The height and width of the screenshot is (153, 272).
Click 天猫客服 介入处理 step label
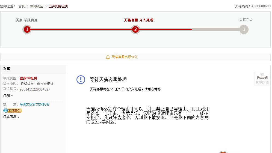[138, 20]
